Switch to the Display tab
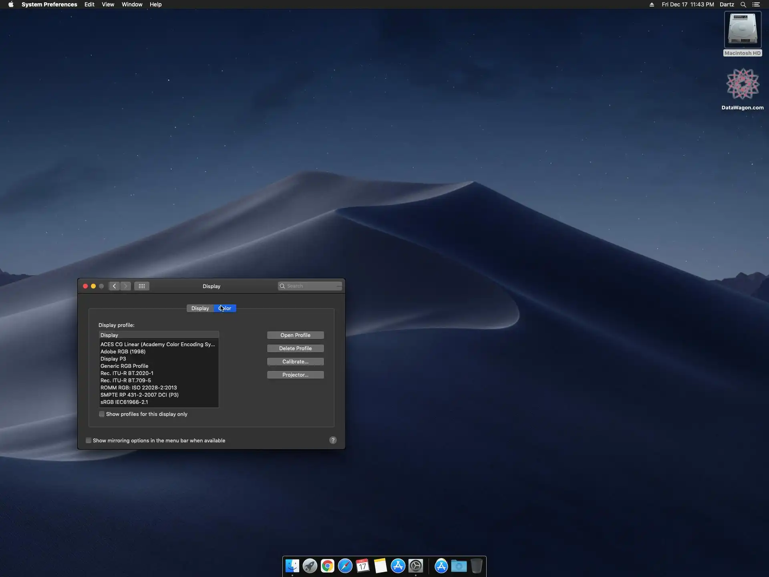The height and width of the screenshot is (577, 769). 200,309
